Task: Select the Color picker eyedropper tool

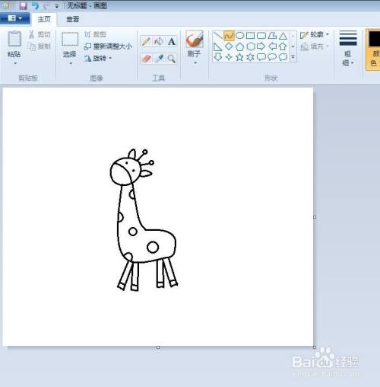Action: pos(159,59)
